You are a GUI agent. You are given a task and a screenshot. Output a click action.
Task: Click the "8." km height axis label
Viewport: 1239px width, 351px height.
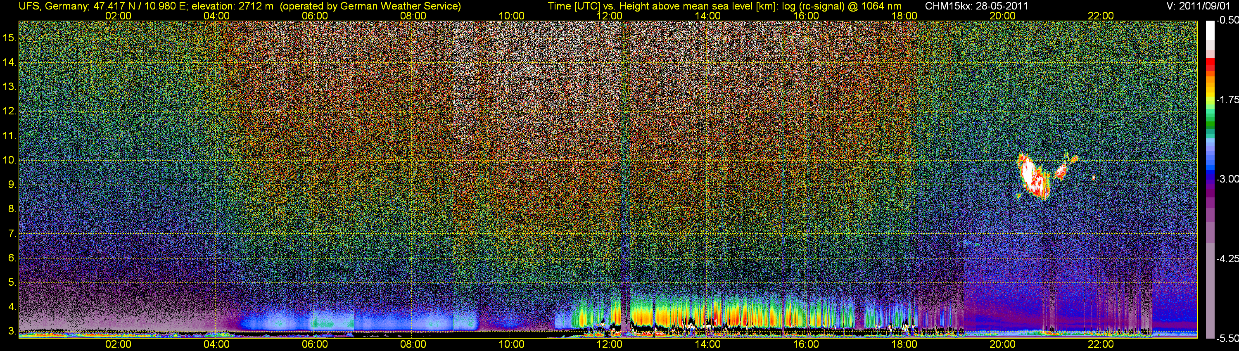click(12, 209)
